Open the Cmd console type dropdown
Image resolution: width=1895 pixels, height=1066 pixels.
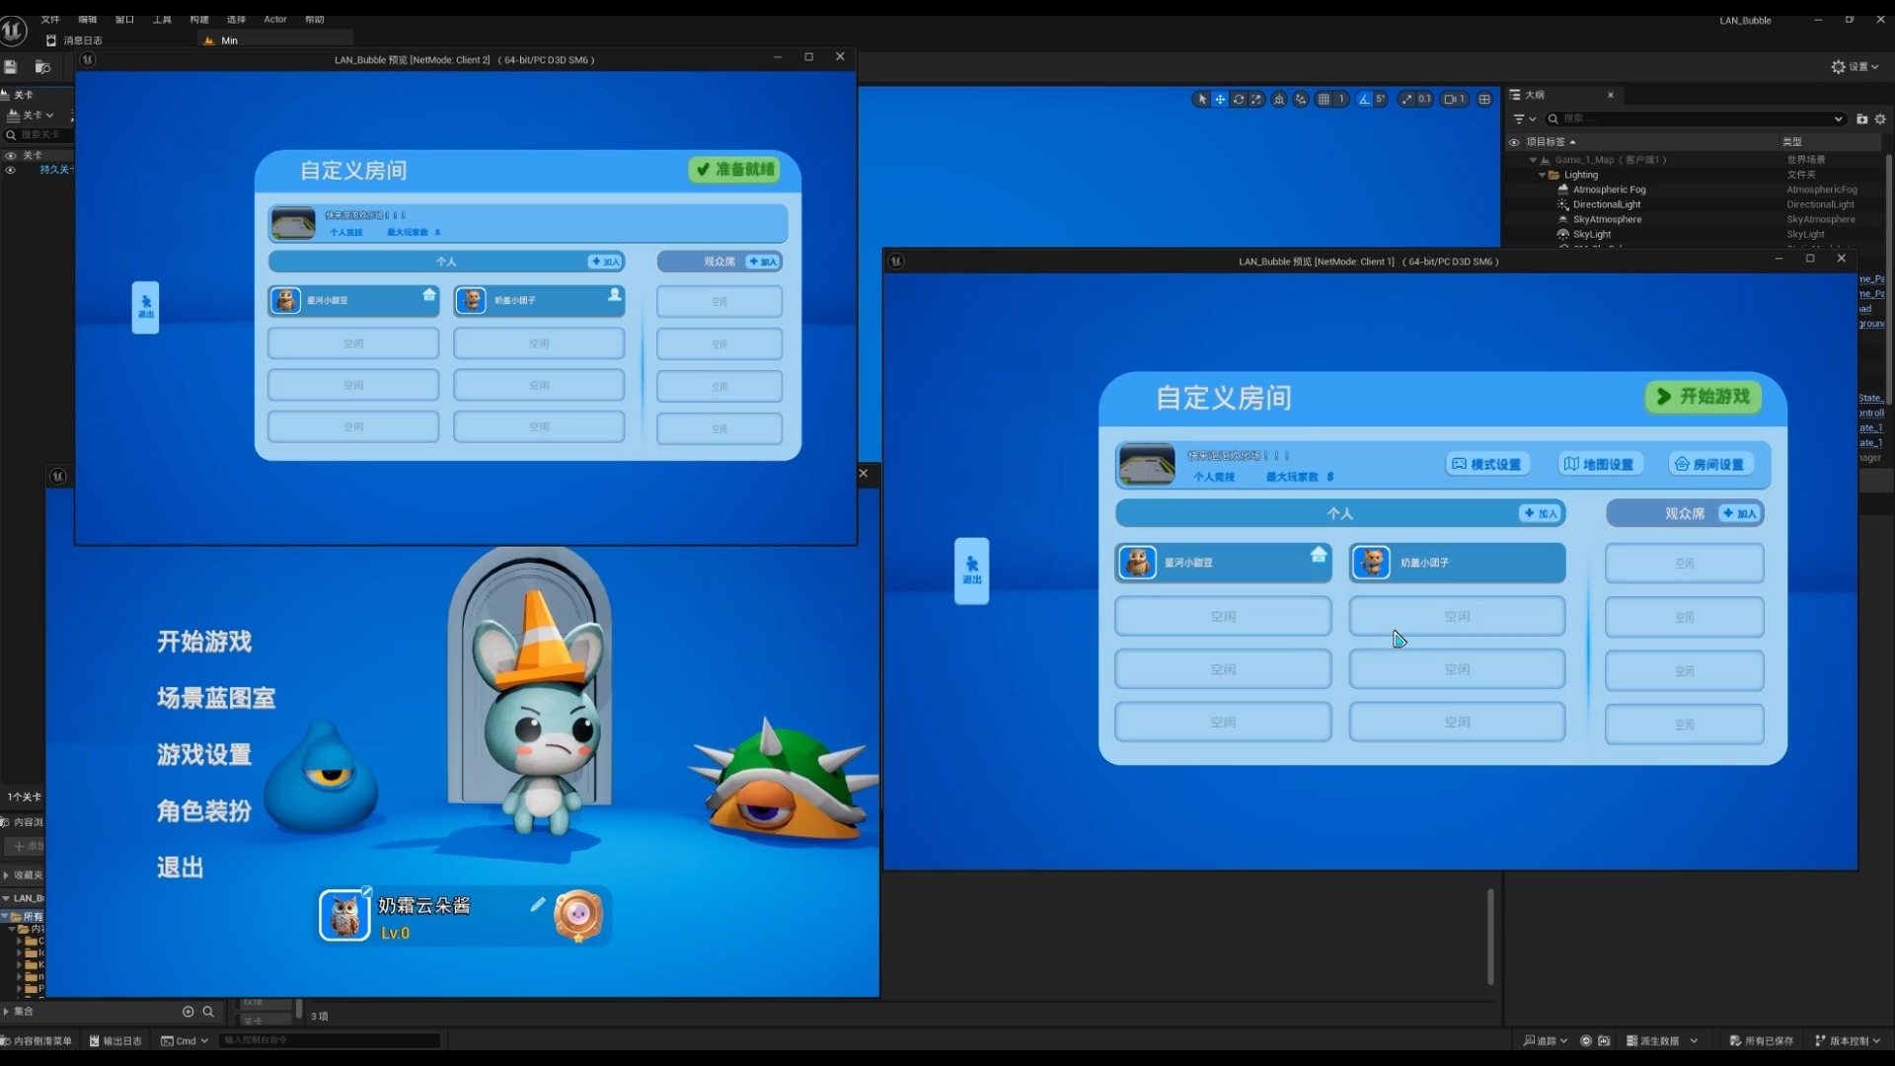tap(186, 1041)
